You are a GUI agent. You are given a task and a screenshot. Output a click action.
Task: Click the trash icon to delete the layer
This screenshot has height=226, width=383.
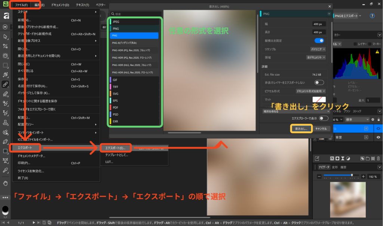point(378,158)
